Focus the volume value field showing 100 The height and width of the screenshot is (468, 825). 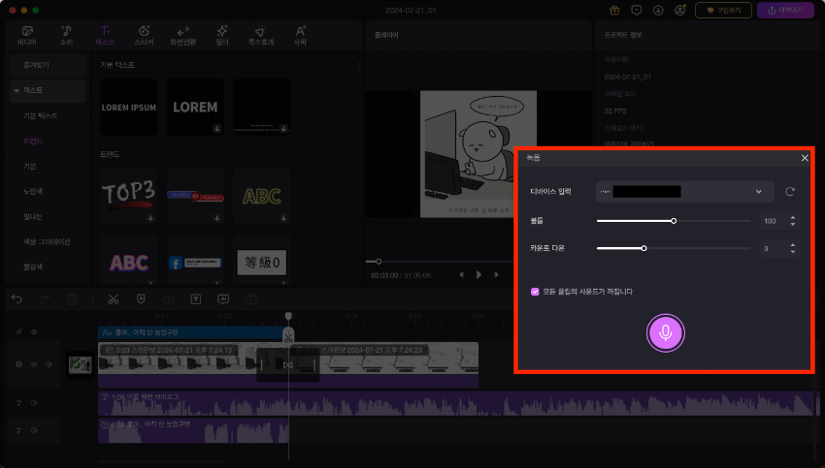click(773, 221)
